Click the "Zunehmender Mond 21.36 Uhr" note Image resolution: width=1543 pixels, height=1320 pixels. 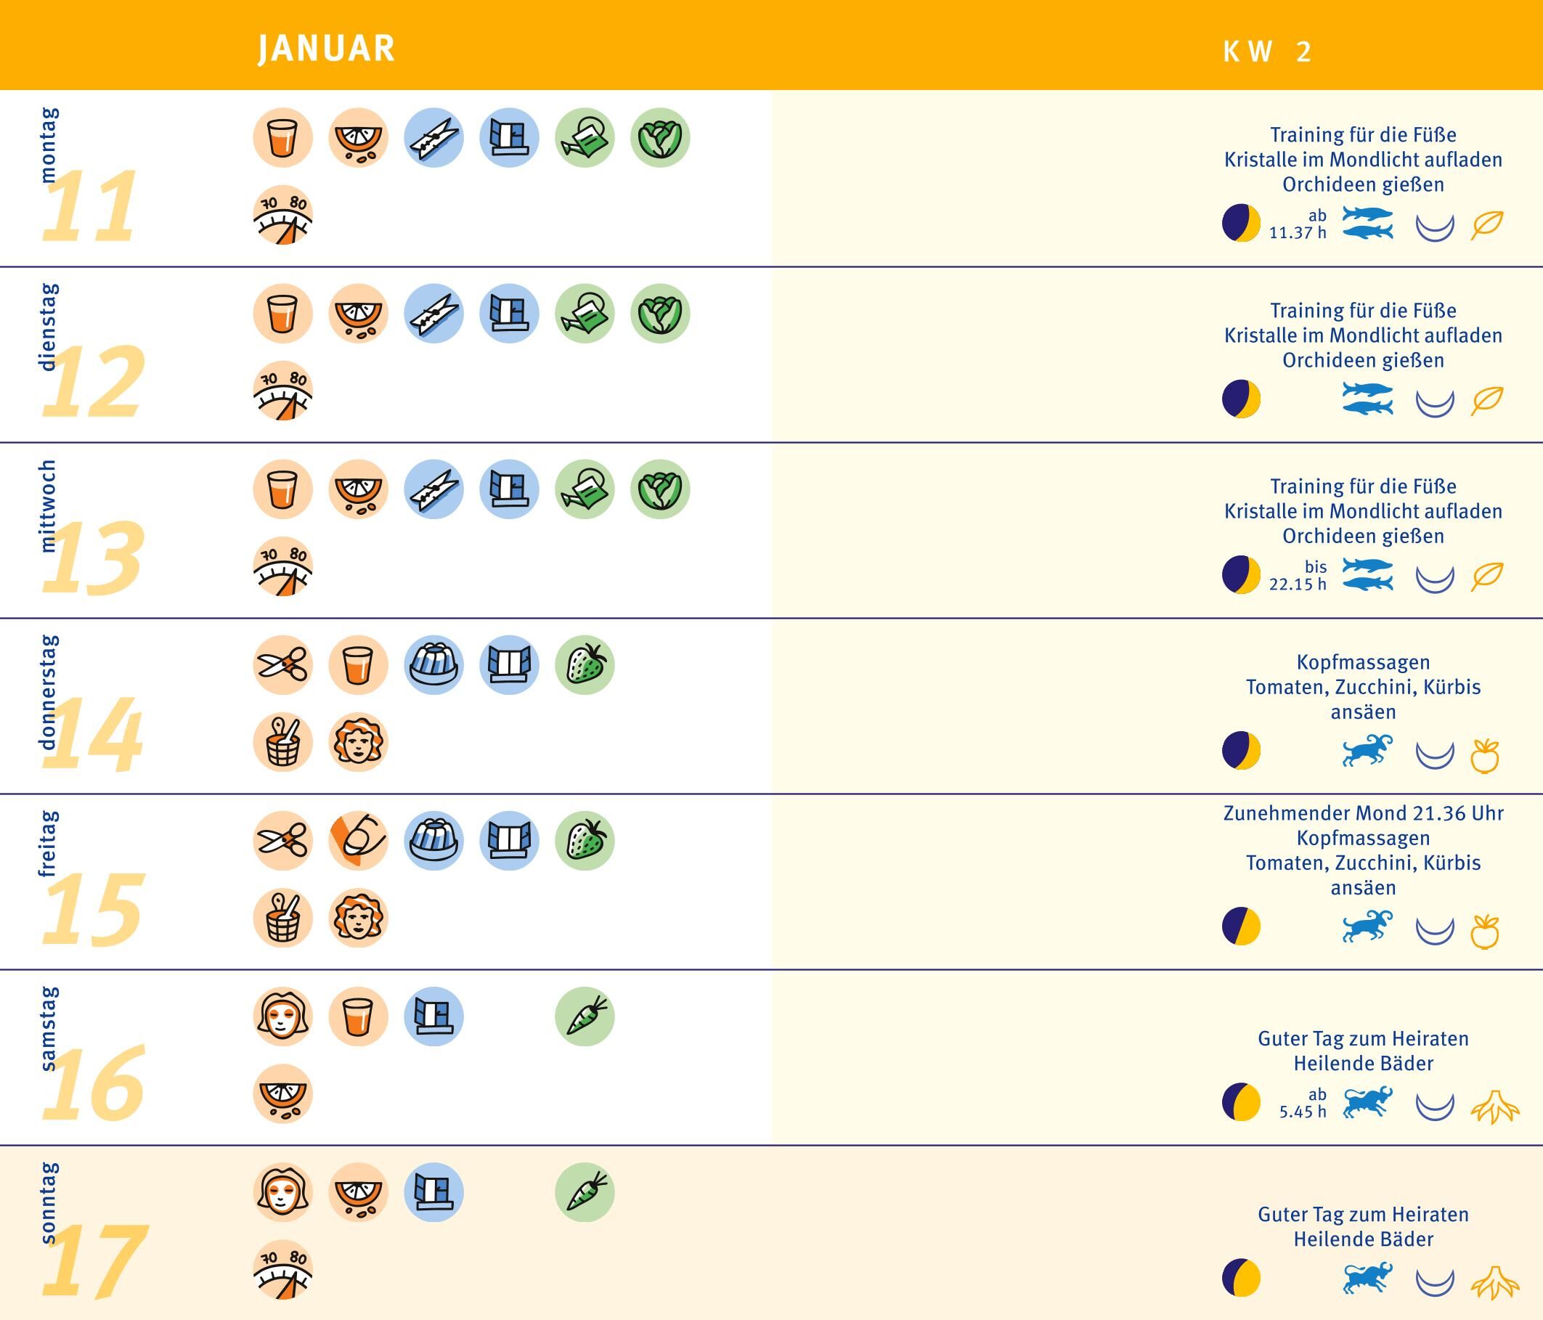coord(1363,813)
